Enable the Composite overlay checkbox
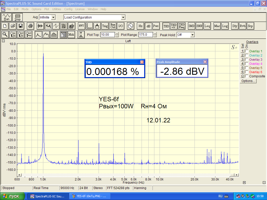The image size is (267, 200). tap(247, 76)
